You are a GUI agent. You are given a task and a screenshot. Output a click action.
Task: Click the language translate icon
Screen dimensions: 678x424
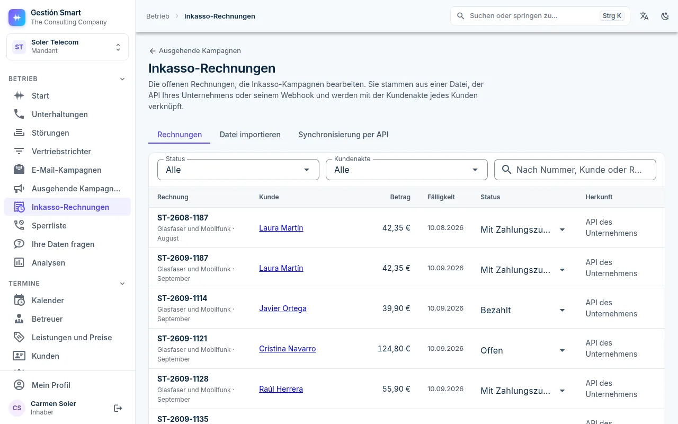click(644, 16)
